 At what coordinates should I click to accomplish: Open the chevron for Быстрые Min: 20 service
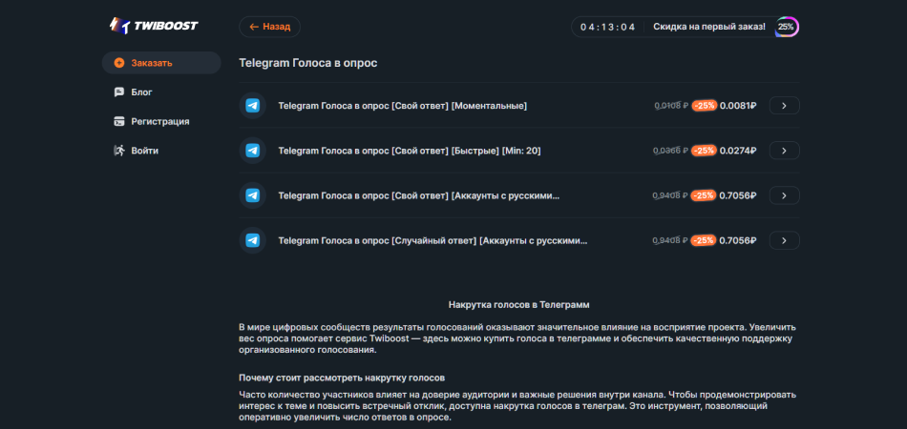pyautogui.click(x=785, y=151)
